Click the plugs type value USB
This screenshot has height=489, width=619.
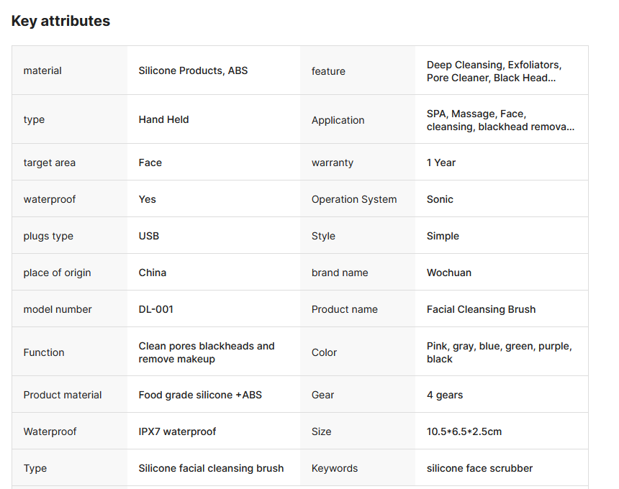149,236
